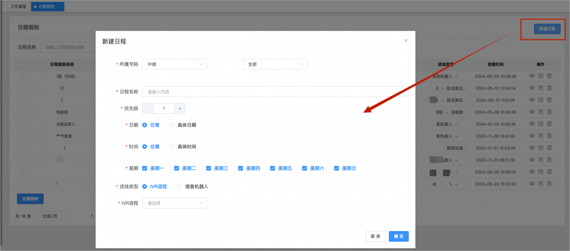This screenshot has width=570, height=251.
Task: View the rule created 2024-05-20 10:38:26
Action: click(532, 76)
